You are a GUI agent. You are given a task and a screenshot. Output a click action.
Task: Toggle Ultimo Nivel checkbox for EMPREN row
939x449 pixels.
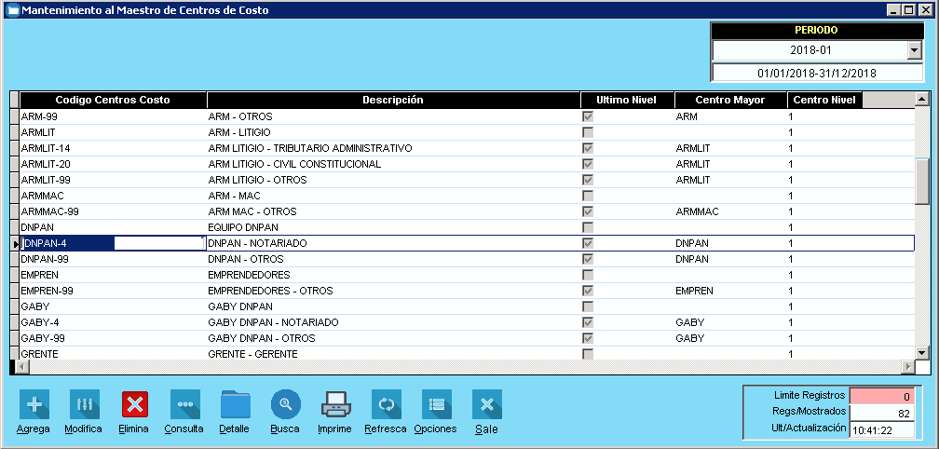pyautogui.click(x=588, y=275)
